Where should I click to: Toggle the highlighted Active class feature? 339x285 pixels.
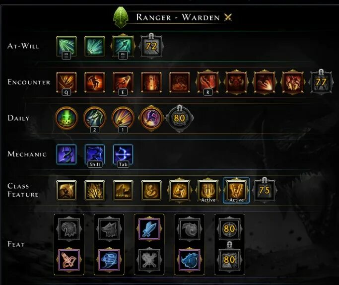(x=236, y=191)
